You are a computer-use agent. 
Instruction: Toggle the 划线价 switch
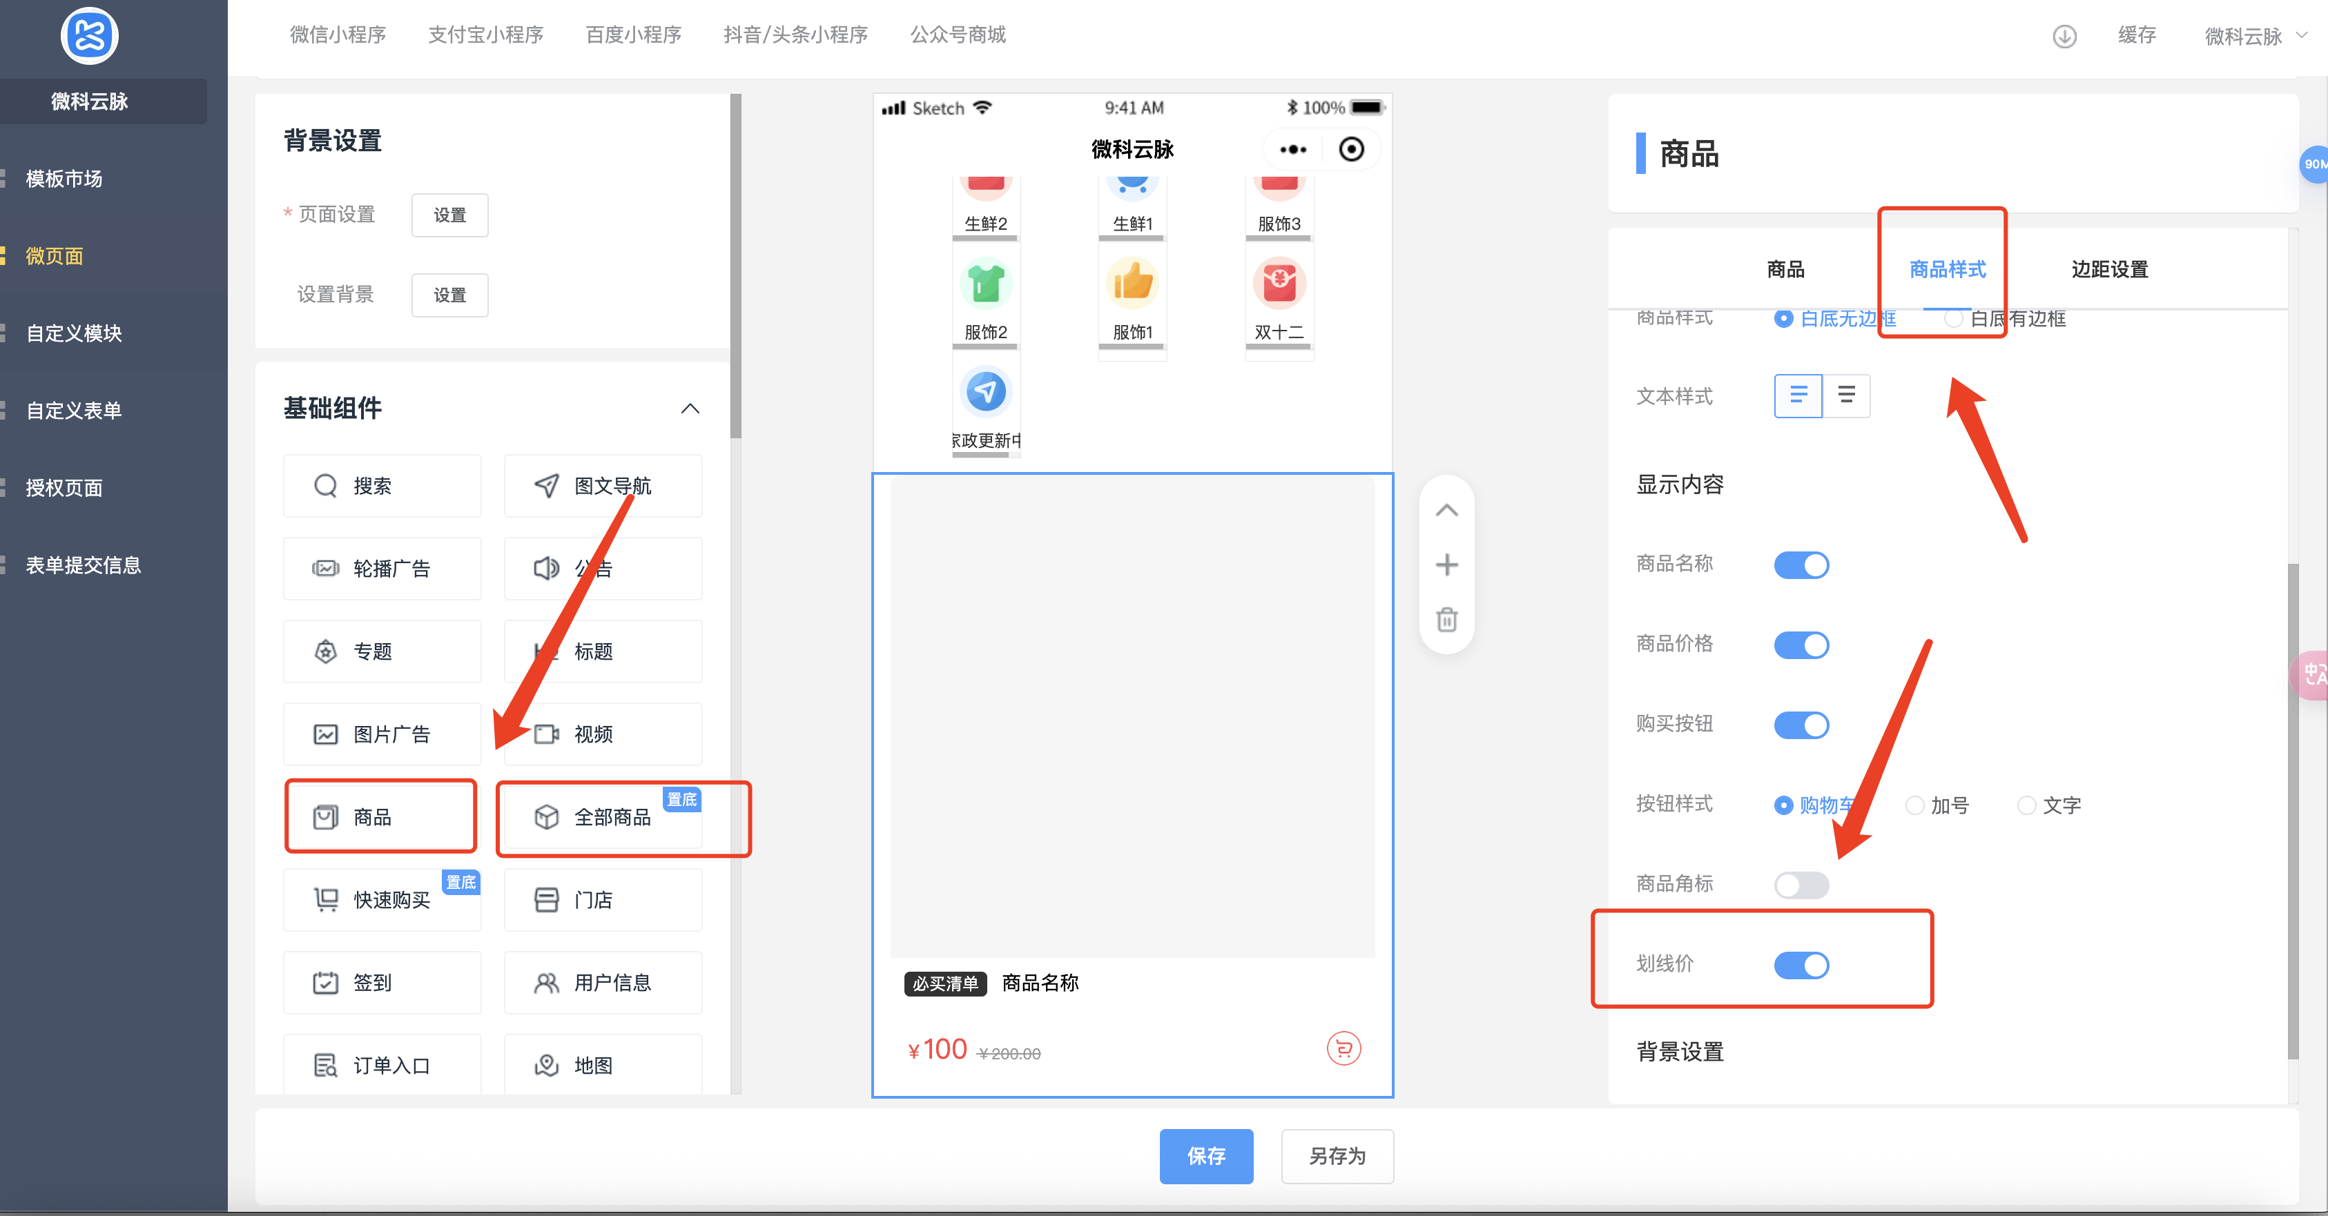(x=1801, y=965)
